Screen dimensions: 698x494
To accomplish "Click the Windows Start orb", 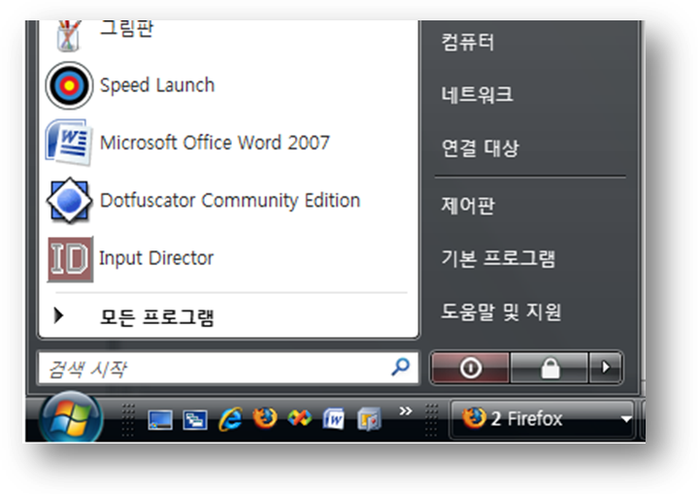I will [71, 417].
